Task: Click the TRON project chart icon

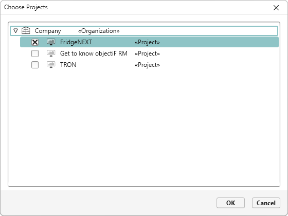Action: tap(51, 65)
